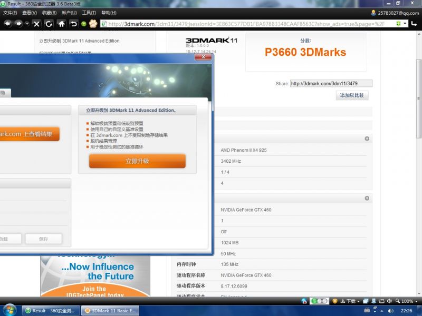The image size is (422, 316).
Task: Click the P3660 3DMarks score text
Action: coord(305,52)
